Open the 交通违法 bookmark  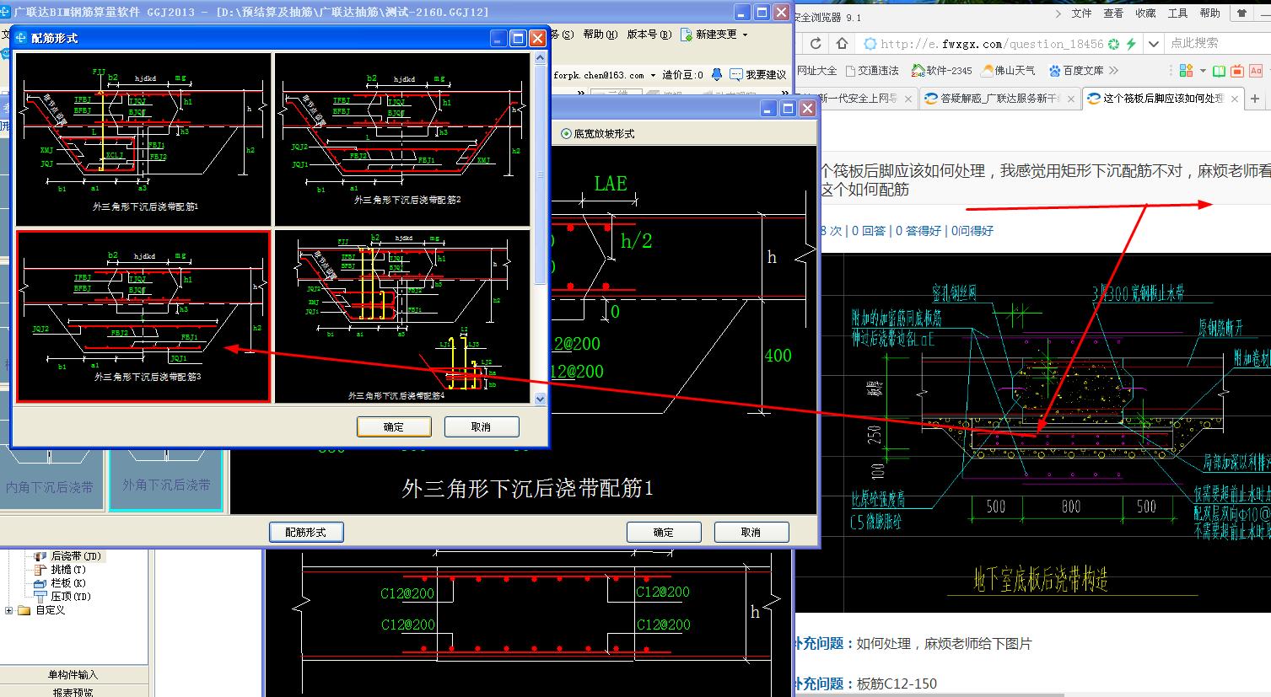coord(872,71)
